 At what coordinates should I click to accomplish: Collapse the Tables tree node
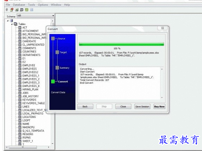12,24
